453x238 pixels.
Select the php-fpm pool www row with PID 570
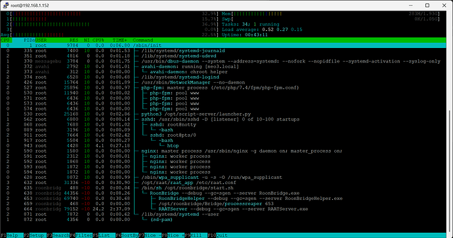click(x=223, y=93)
